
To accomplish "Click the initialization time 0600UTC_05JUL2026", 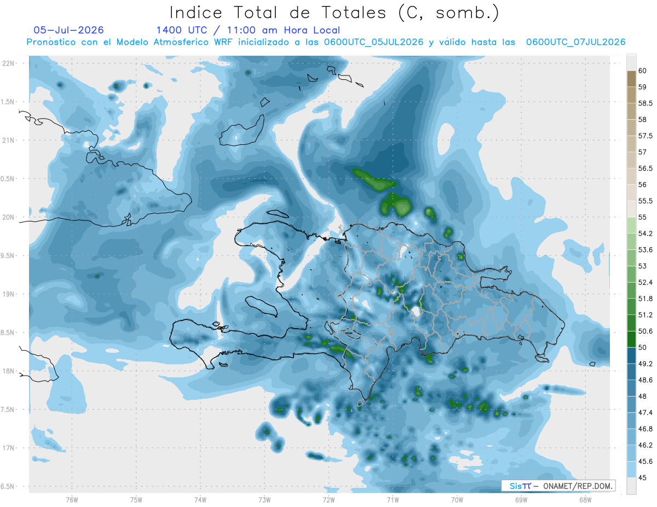I will click(373, 42).
